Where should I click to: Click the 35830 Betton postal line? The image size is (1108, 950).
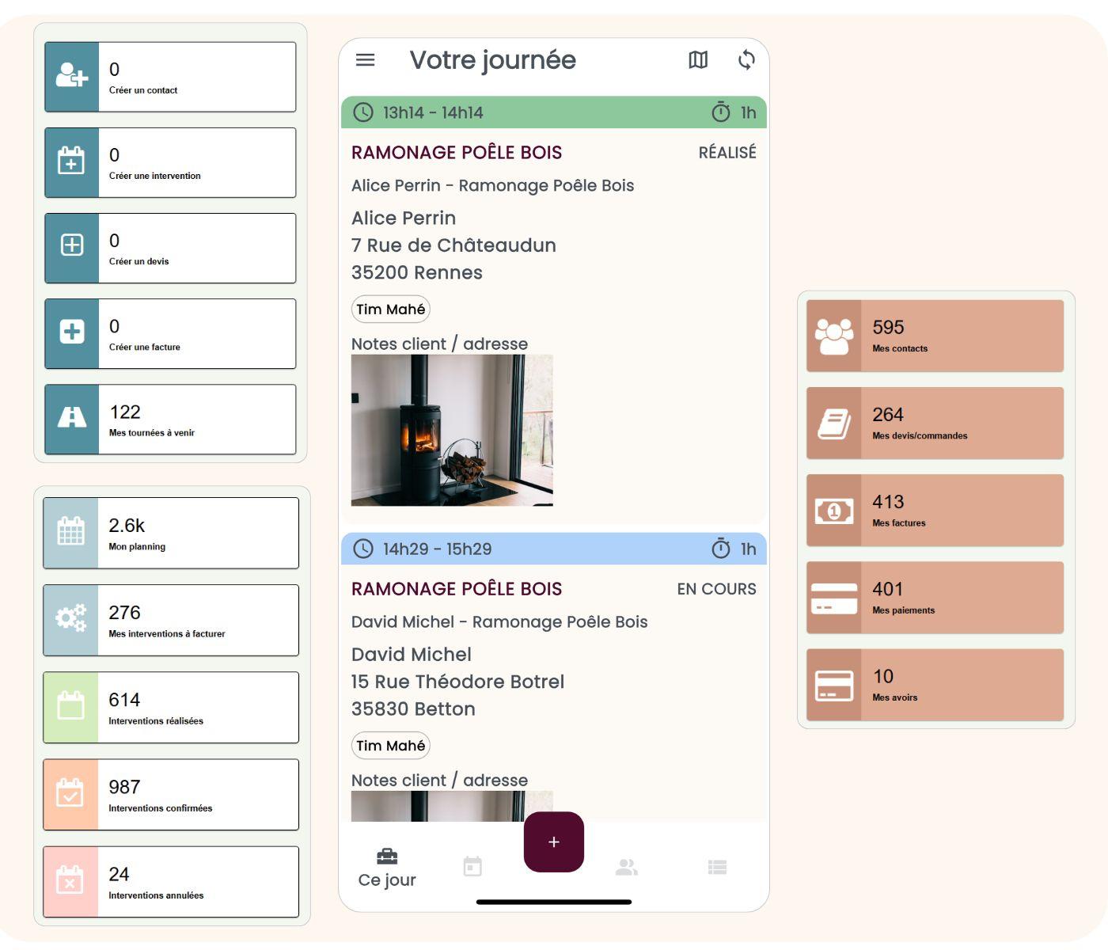413,709
